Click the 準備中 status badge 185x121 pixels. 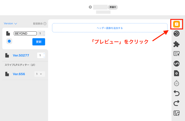tap(113, 7)
